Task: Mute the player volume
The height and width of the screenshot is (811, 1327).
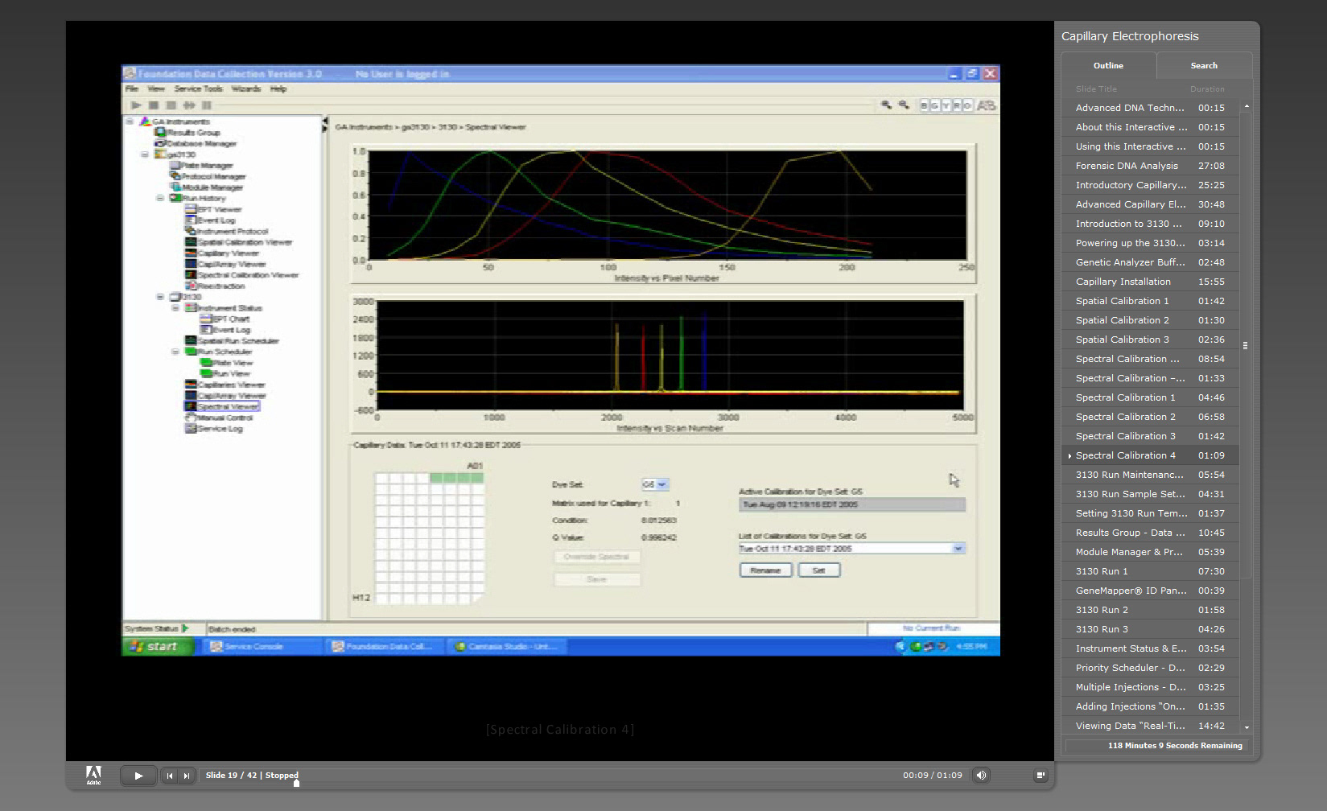Action: click(981, 776)
